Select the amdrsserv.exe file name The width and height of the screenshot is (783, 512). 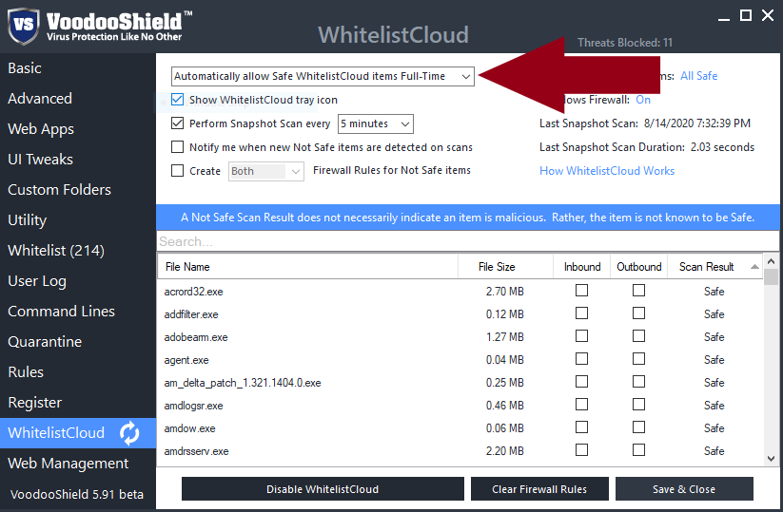(x=196, y=451)
